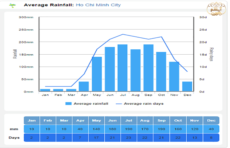Click the December rainfall bar
The image size is (230, 148).
(x=187, y=86)
